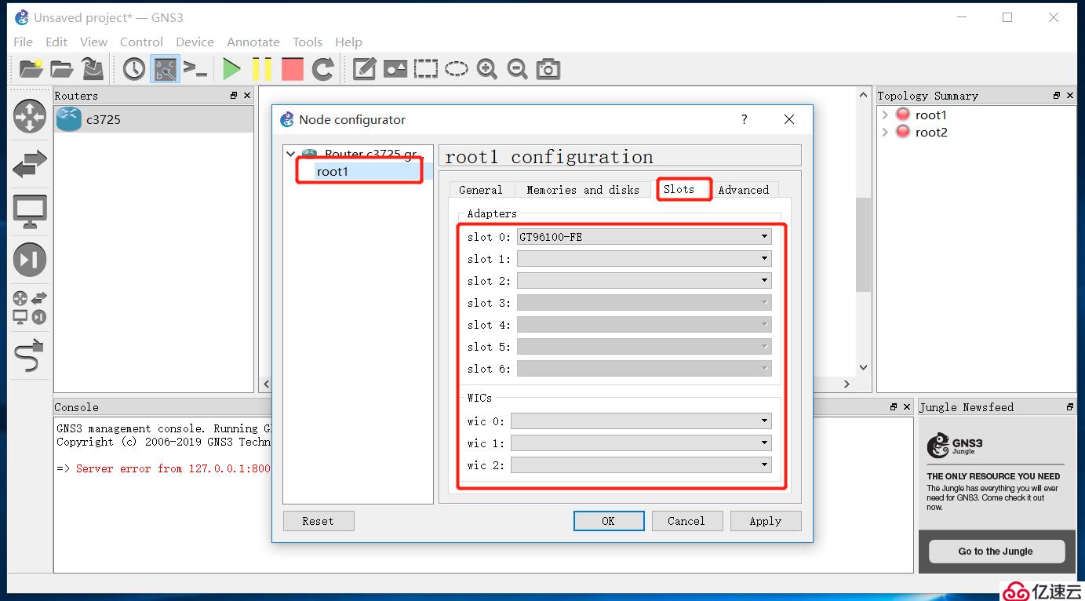
Task: Browse routers in the device sidebar
Action: [x=30, y=116]
